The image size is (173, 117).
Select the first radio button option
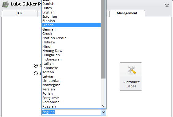36,66
